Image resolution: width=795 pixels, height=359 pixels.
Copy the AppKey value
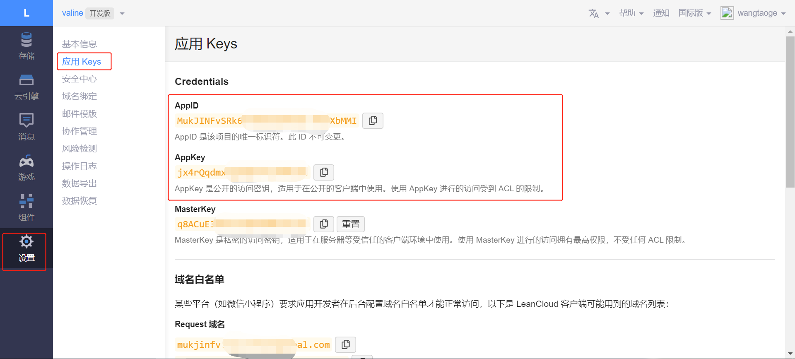(324, 172)
